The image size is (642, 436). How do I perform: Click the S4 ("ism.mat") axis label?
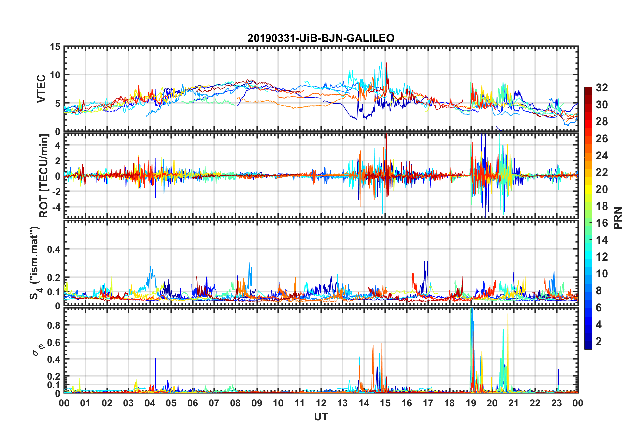pyautogui.click(x=35, y=263)
